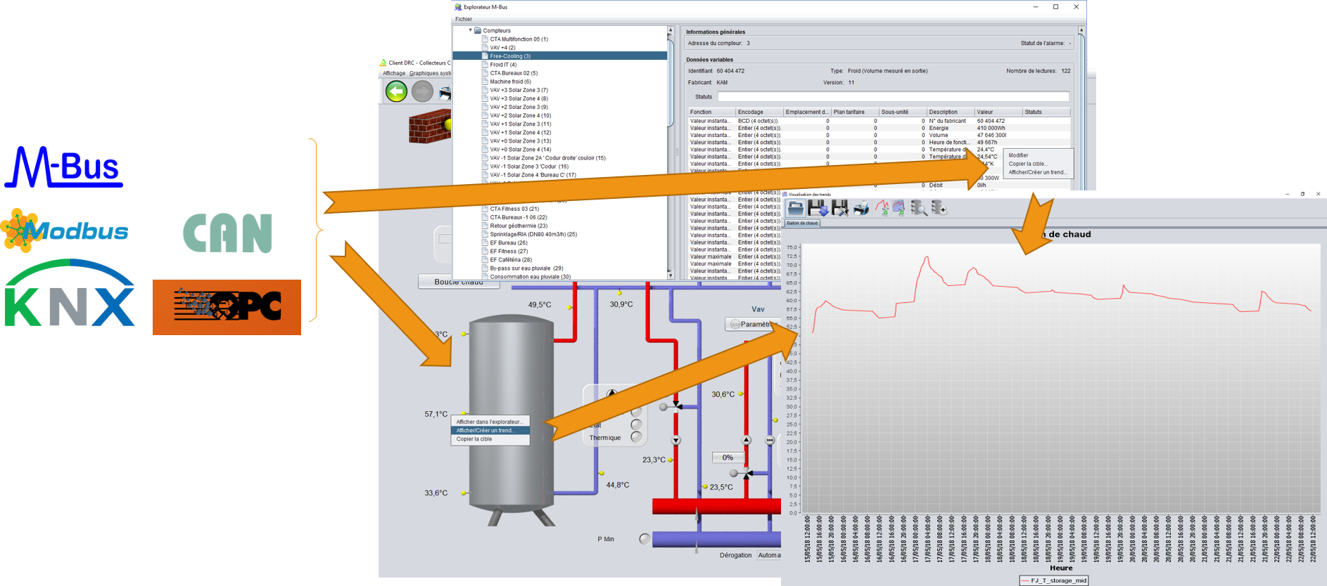Select CTA Fitness 03 (21) in tree
Screen dimensions: 1327x586
(514, 209)
